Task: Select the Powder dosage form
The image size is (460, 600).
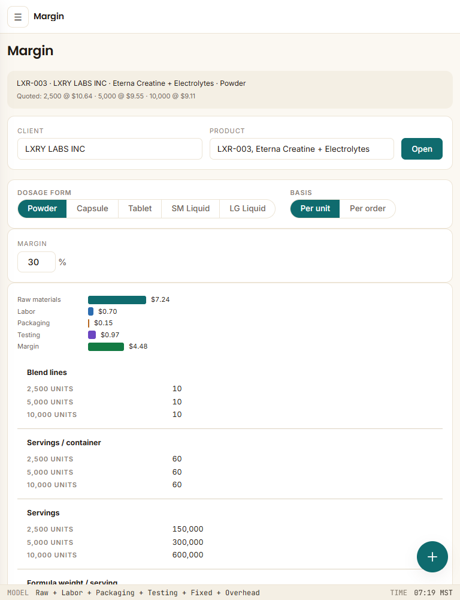Action: (x=42, y=209)
